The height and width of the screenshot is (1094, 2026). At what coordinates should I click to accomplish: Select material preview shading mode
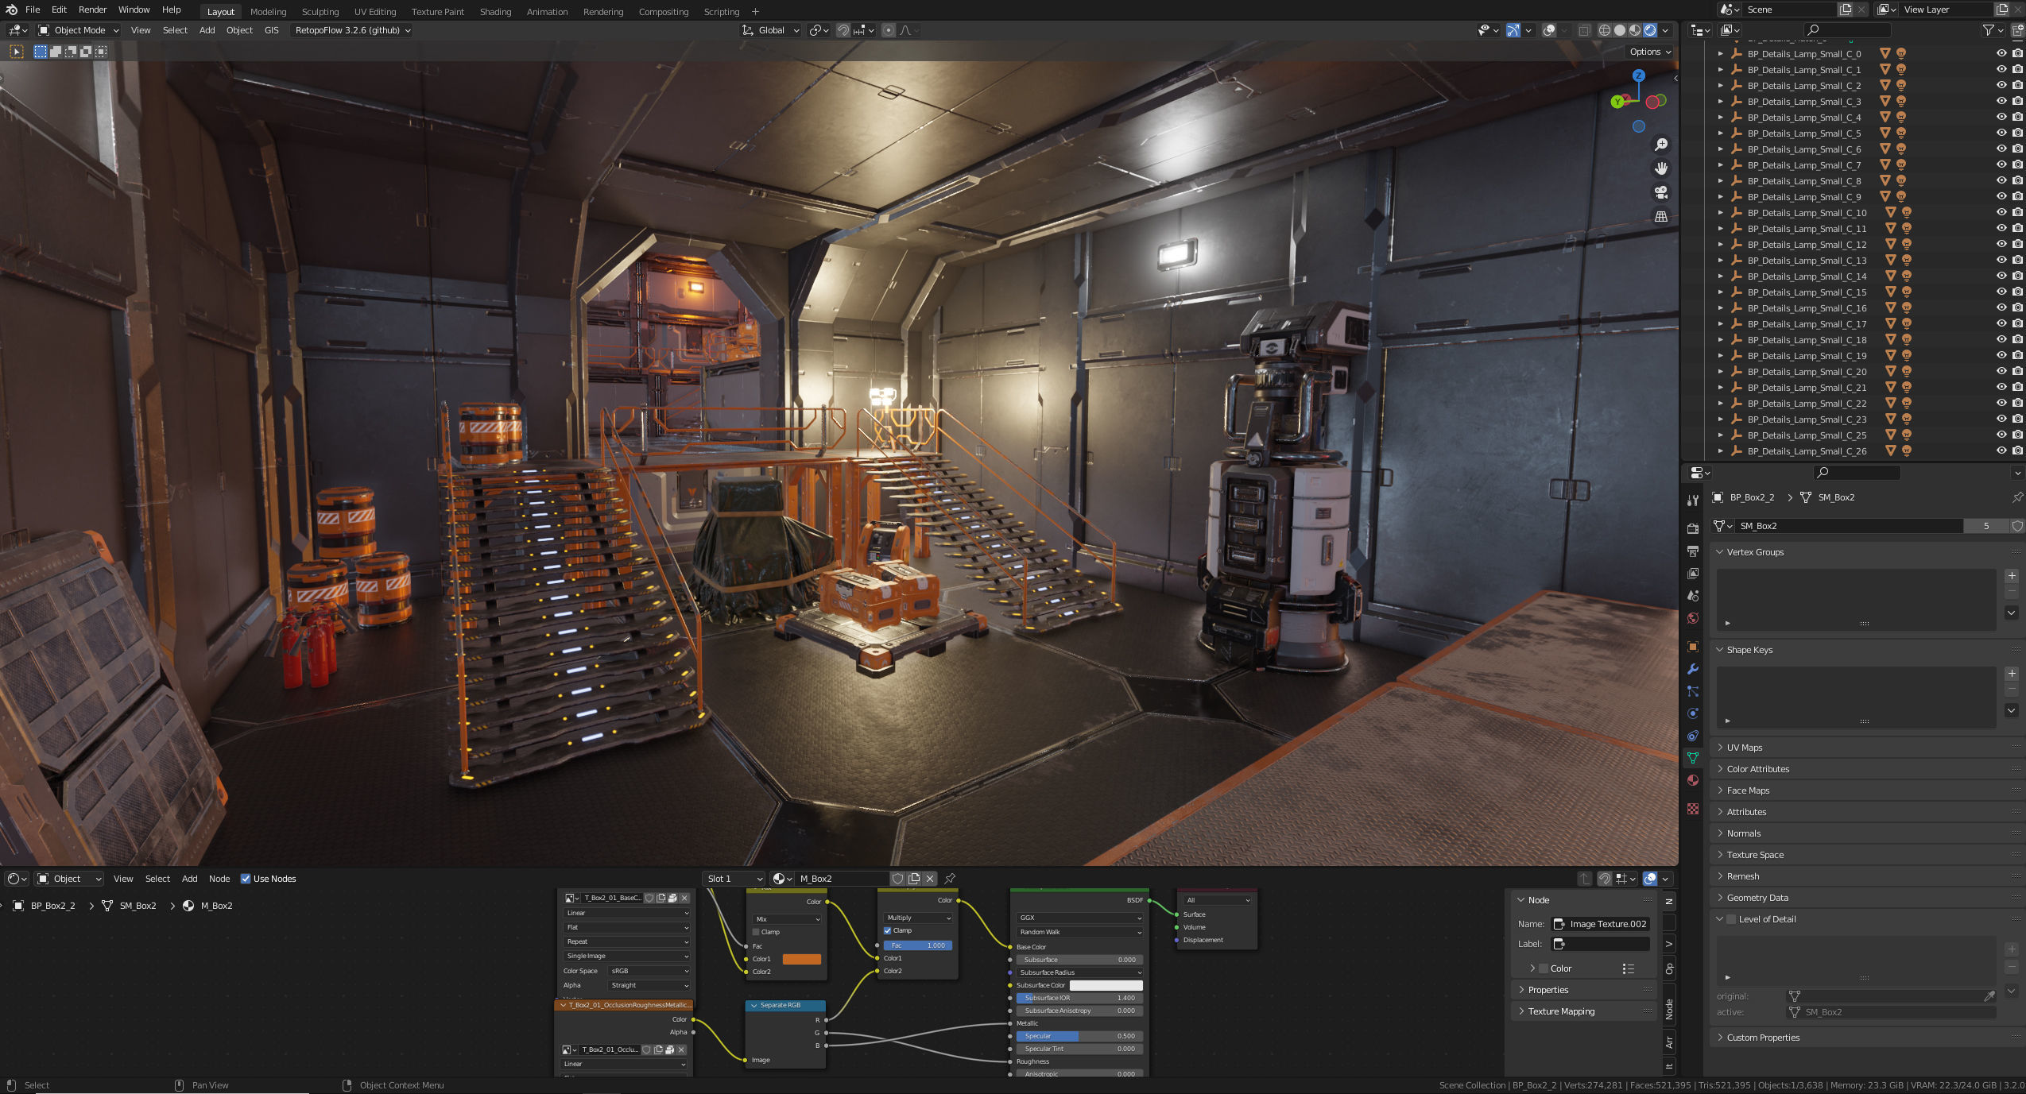click(1635, 30)
